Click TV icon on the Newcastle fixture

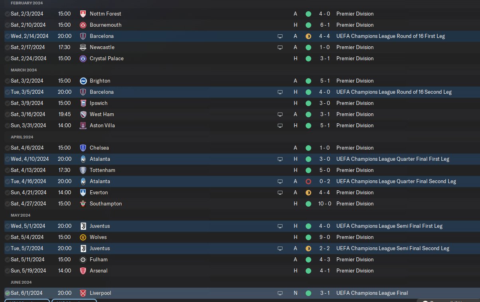(x=280, y=47)
